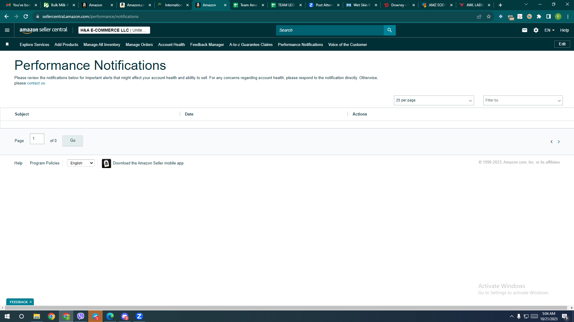The width and height of the screenshot is (574, 322).
Task: Switch to the Post Attendance browser tab
Action: point(324,5)
